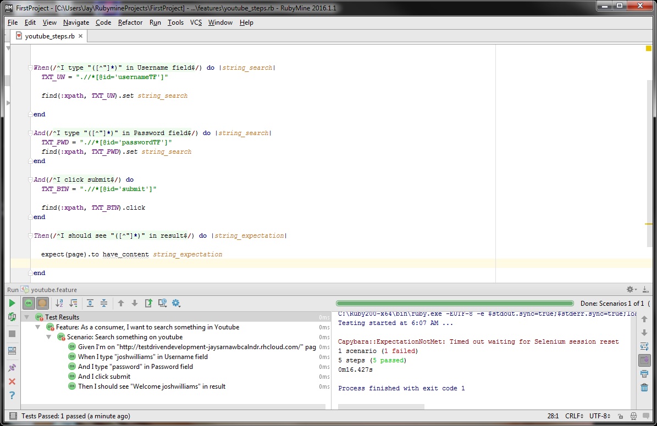Open the UTF-8 encoding dropdown
The image size is (657, 426).
tap(599, 416)
